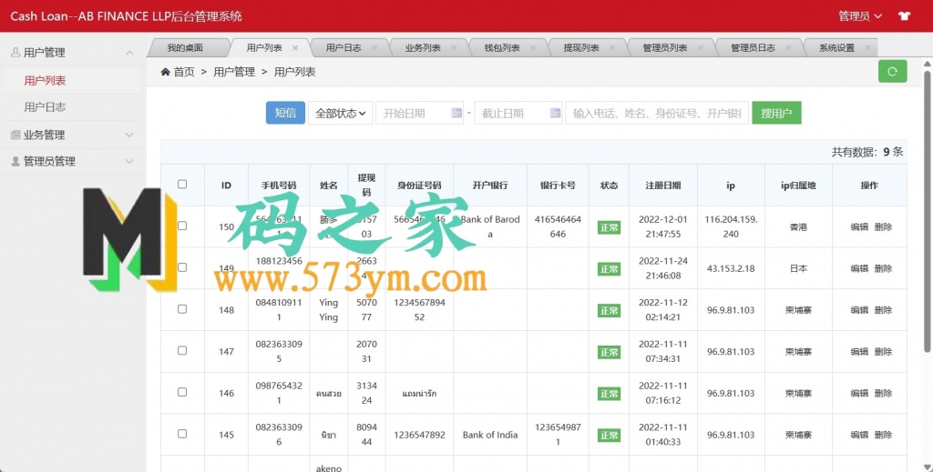This screenshot has height=472, width=933.
Task: Click the green refresh icon button
Action: pyautogui.click(x=892, y=71)
